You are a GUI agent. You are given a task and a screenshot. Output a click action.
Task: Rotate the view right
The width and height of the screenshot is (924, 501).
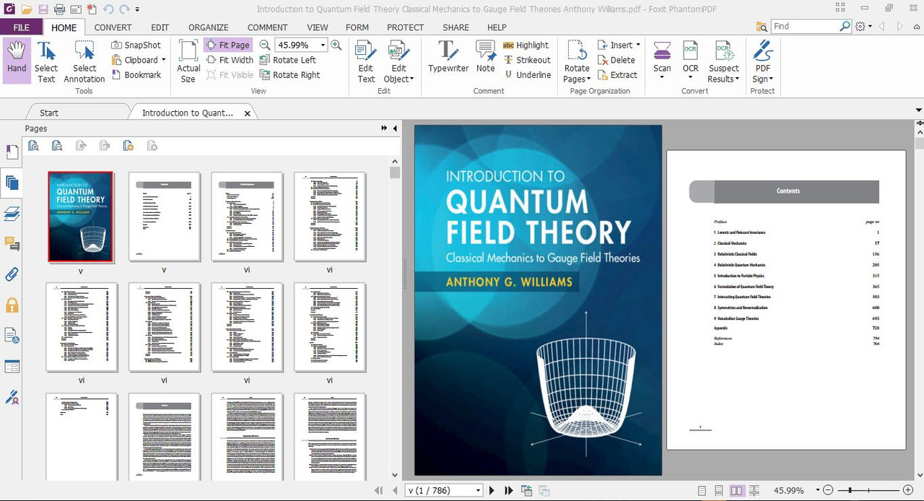pyautogui.click(x=289, y=75)
